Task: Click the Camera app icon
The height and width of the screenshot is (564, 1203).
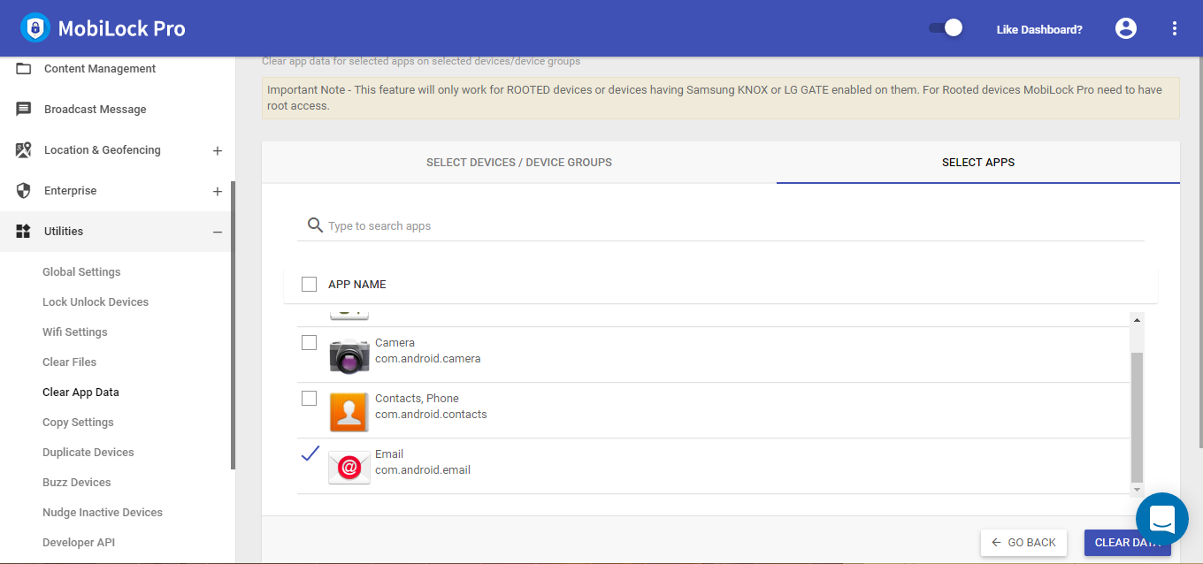Action: [349, 355]
